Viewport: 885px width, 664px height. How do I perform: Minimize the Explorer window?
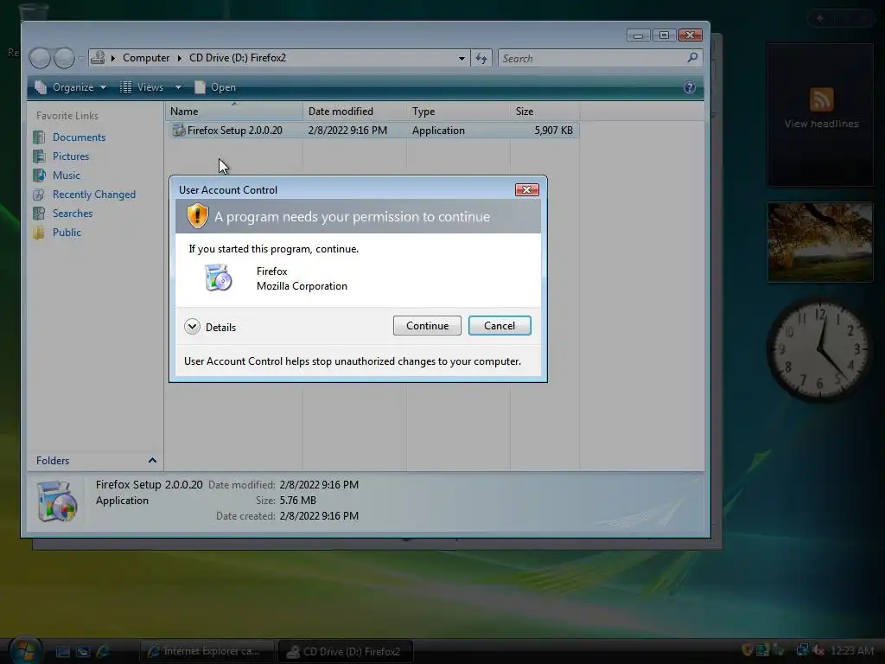click(639, 35)
